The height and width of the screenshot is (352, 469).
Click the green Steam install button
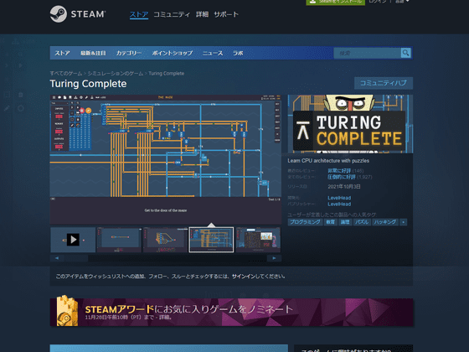[x=335, y=2]
